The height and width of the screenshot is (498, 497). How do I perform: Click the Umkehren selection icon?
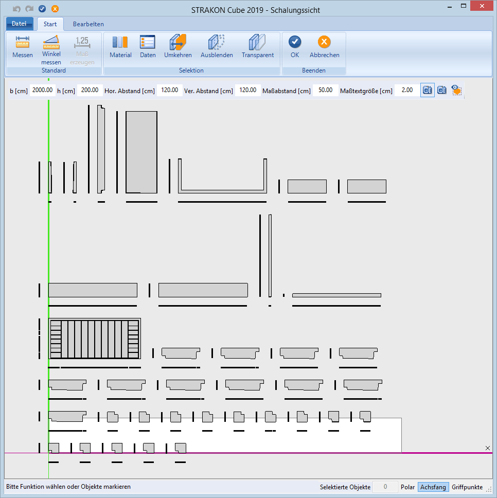(x=178, y=47)
